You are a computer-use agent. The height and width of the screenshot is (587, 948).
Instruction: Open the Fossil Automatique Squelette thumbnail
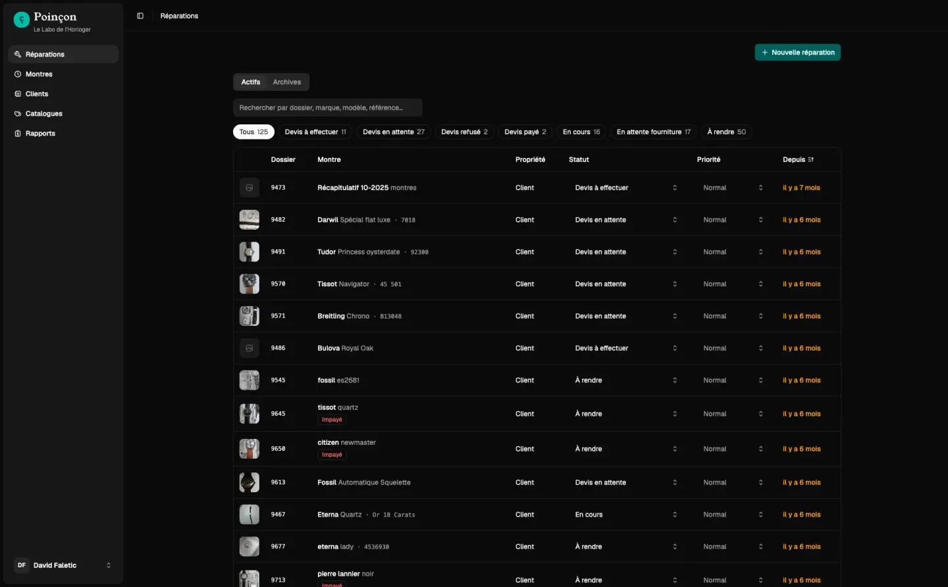(250, 482)
